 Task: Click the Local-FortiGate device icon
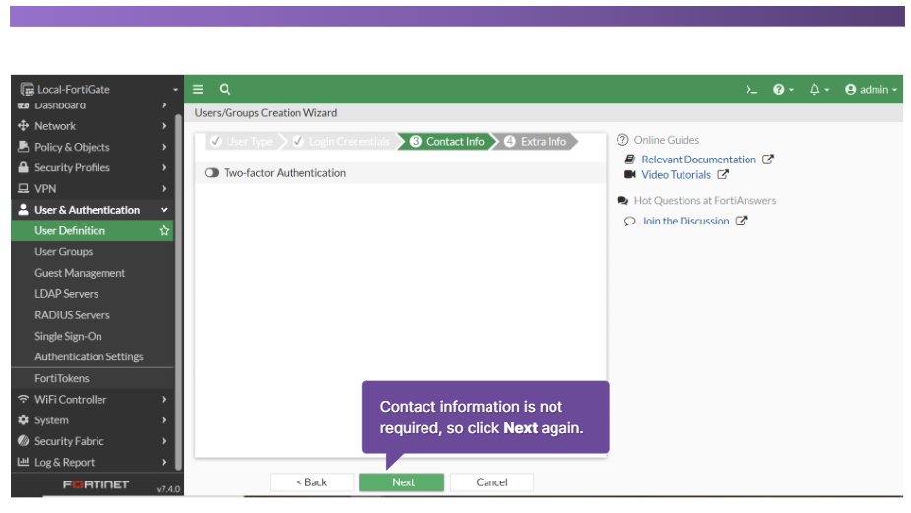[27, 90]
